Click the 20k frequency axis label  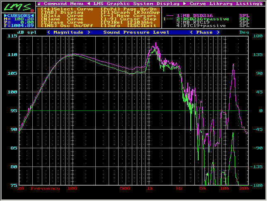click(244, 189)
